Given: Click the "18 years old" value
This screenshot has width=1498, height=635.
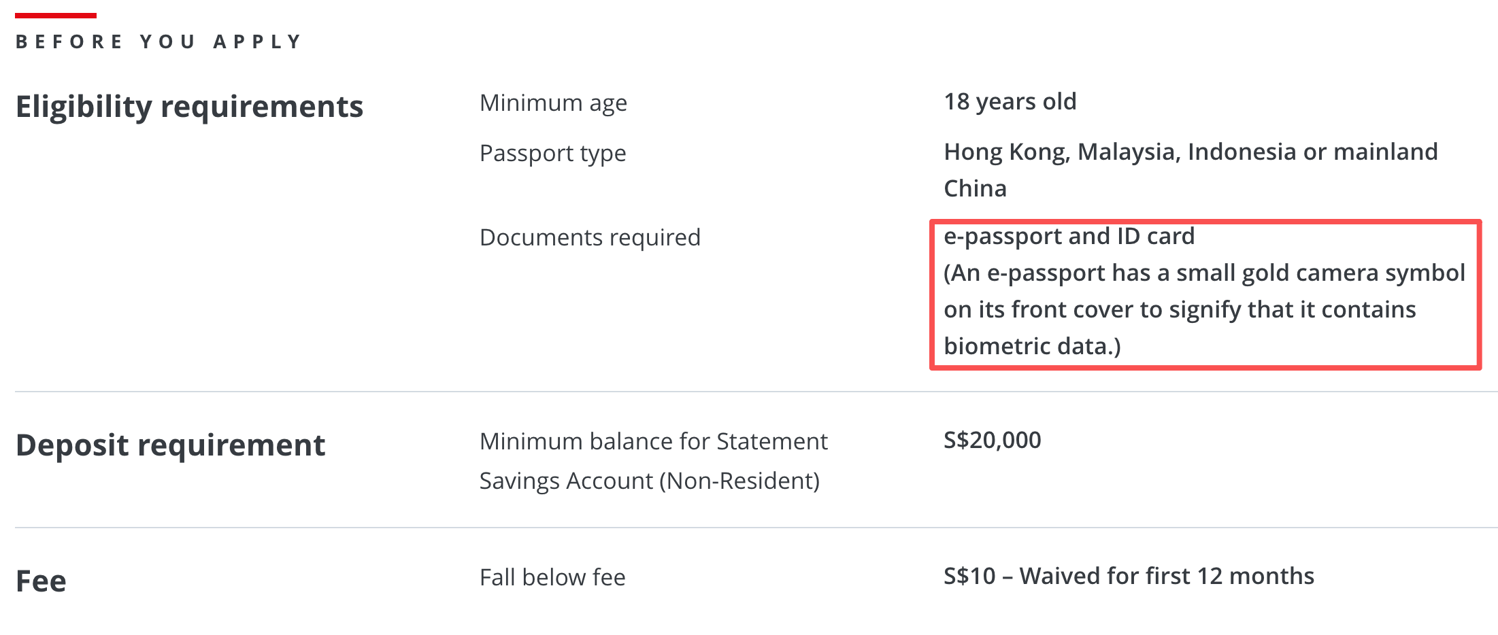Looking at the screenshot, I should pos(1010,102).
